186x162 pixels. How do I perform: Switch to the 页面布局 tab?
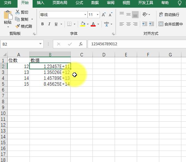pos(60,2)
